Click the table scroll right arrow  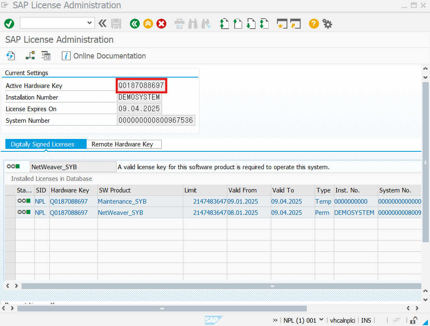click(x=17, y=286)
